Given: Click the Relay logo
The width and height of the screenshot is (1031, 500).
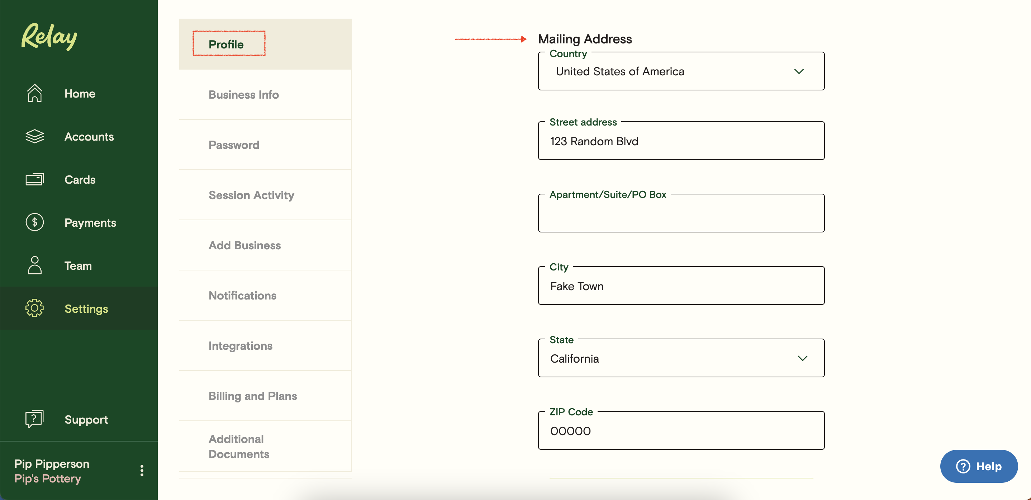Looking at the screenshot, I should (x=49, y=37).
